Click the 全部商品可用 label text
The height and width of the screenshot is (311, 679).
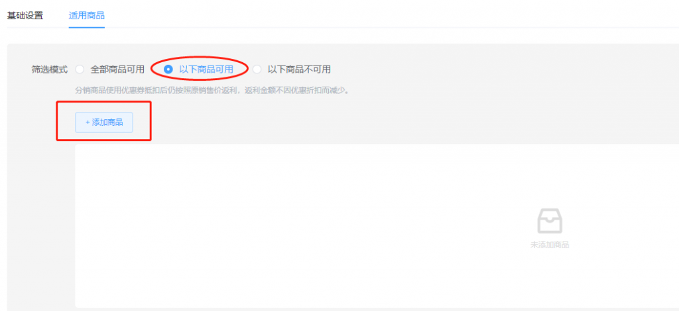click(x=117, y=69)
